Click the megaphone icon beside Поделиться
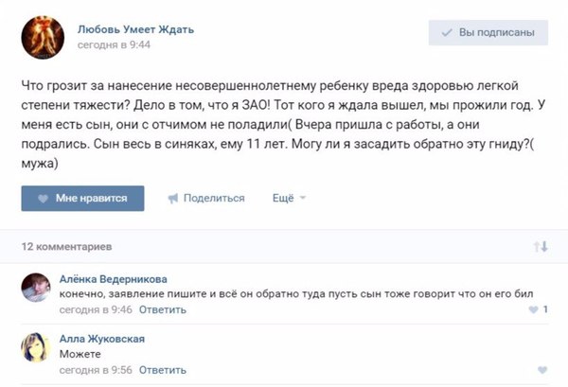The image size is (568, 387). pos(173,199)
